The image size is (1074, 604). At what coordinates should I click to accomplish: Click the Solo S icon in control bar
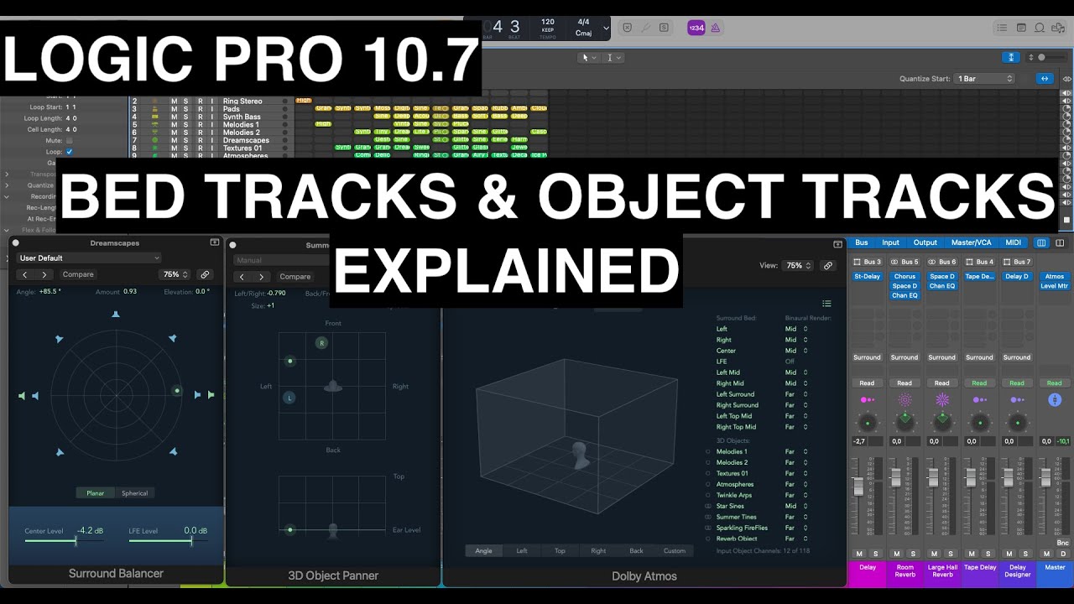(x=664, y=28)
